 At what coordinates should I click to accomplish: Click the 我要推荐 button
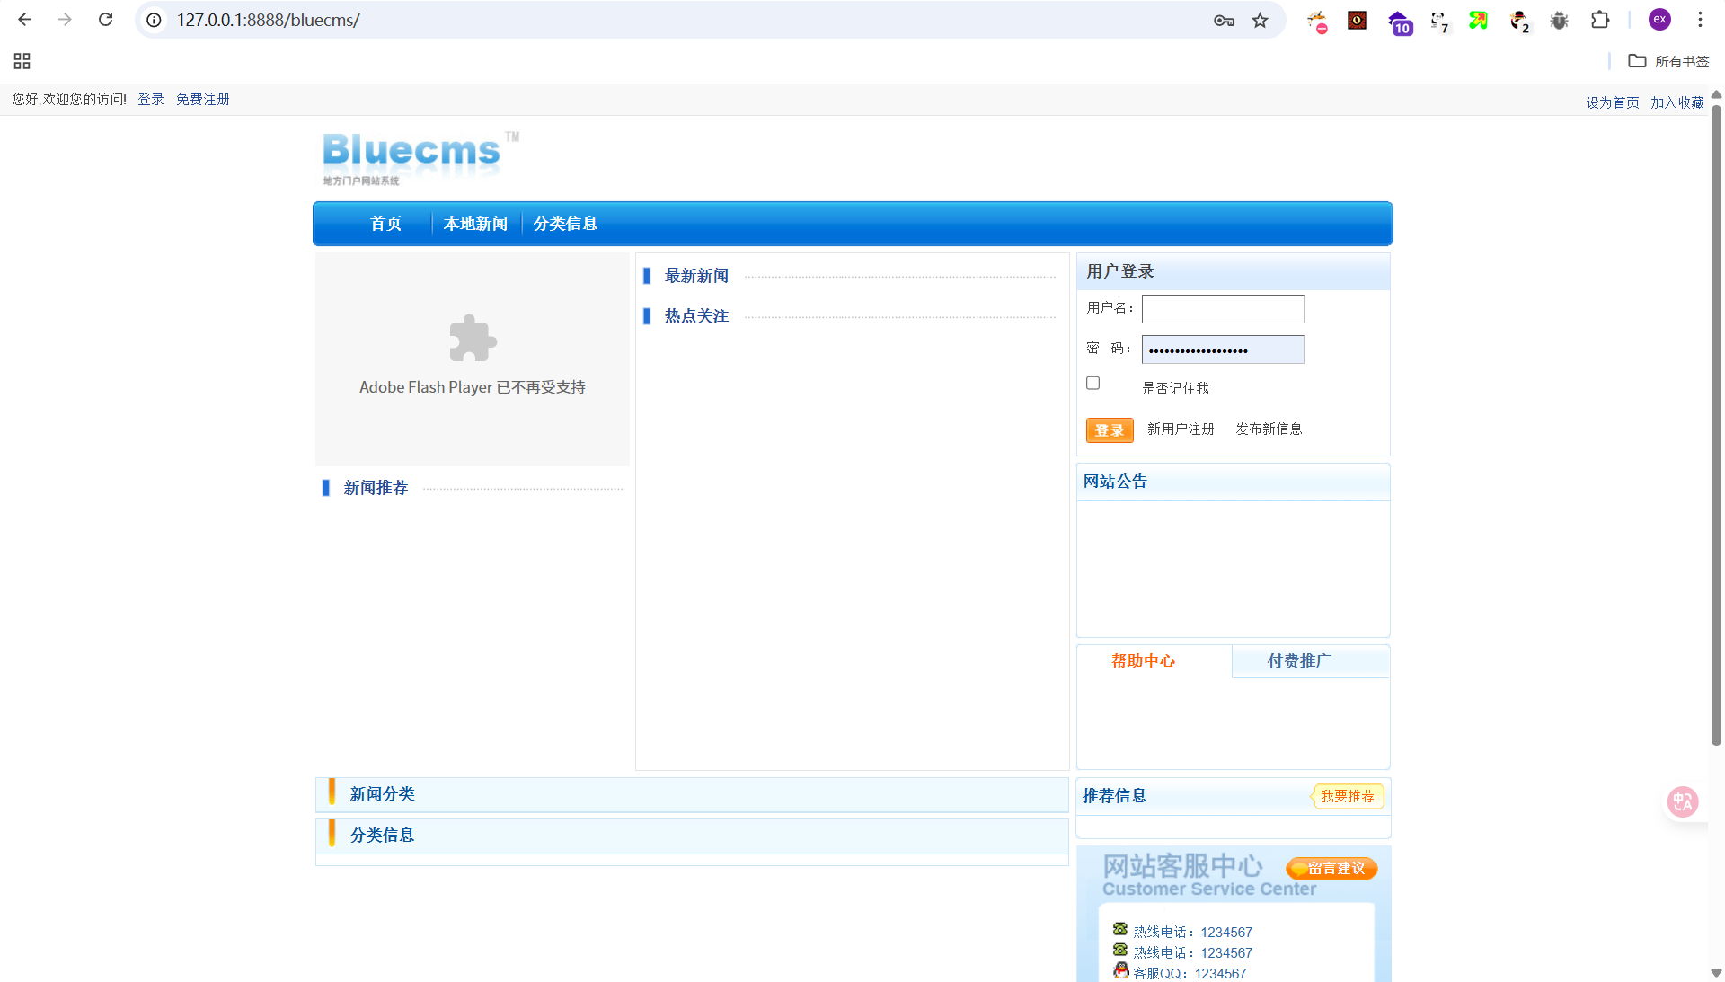[x=1347, y=796]
